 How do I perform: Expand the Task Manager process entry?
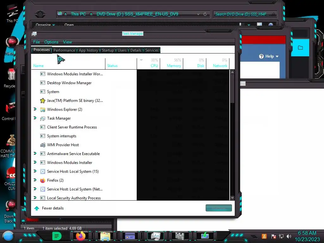pyautogui.click(x=35, y=118)
